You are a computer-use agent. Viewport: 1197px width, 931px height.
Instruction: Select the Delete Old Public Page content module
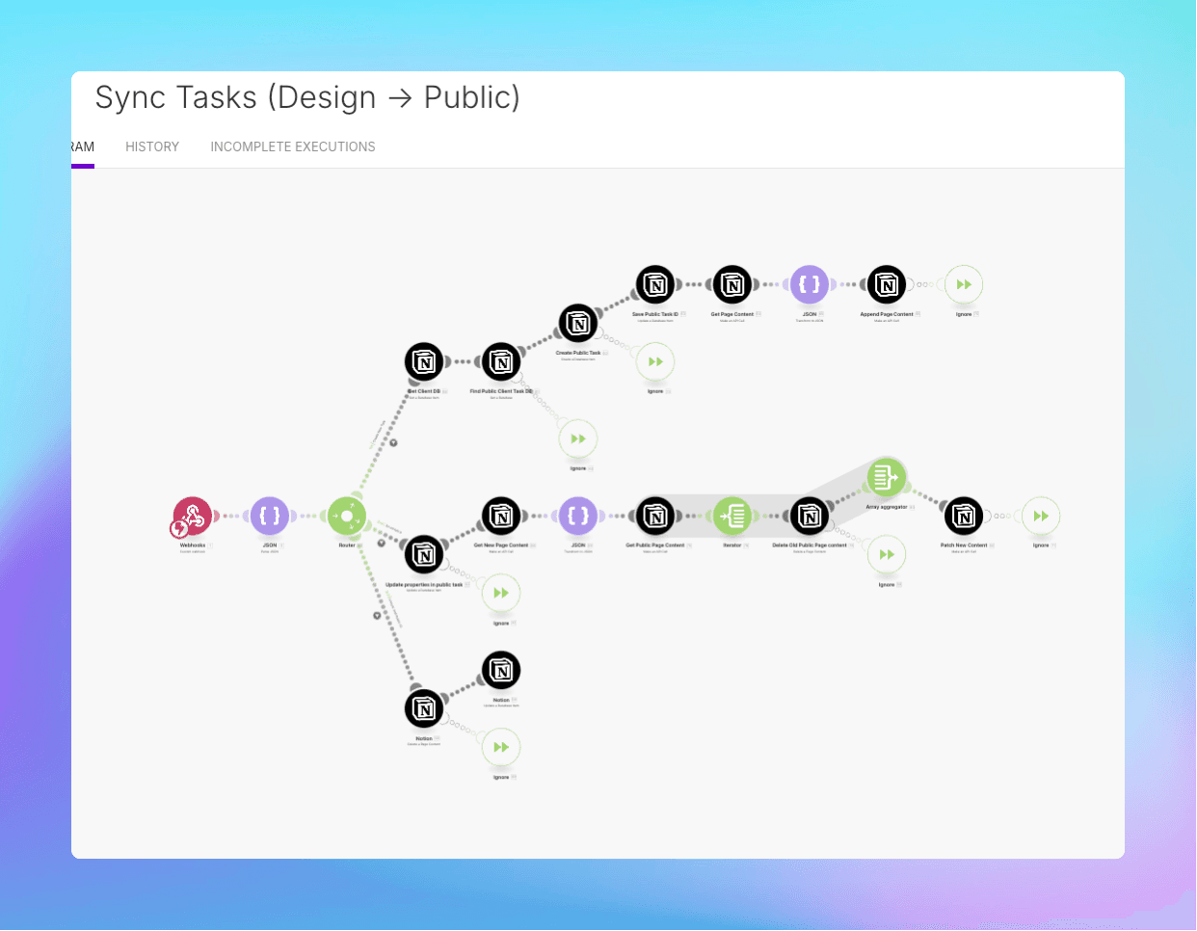click(810, 516)
